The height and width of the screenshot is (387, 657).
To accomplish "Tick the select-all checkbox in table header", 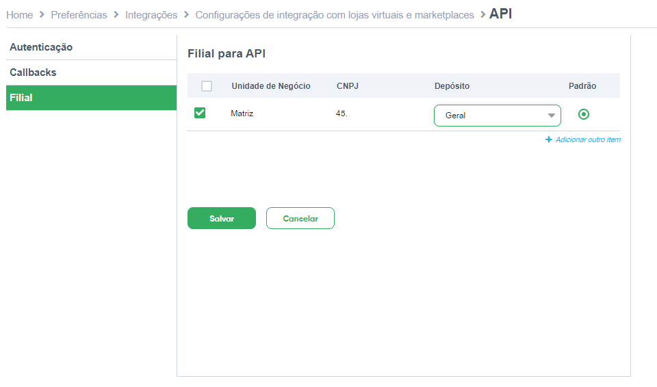I will click(x=207, y=86).
